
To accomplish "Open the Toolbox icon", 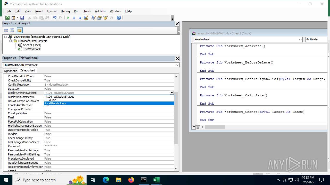I will (x=111, y=18).
